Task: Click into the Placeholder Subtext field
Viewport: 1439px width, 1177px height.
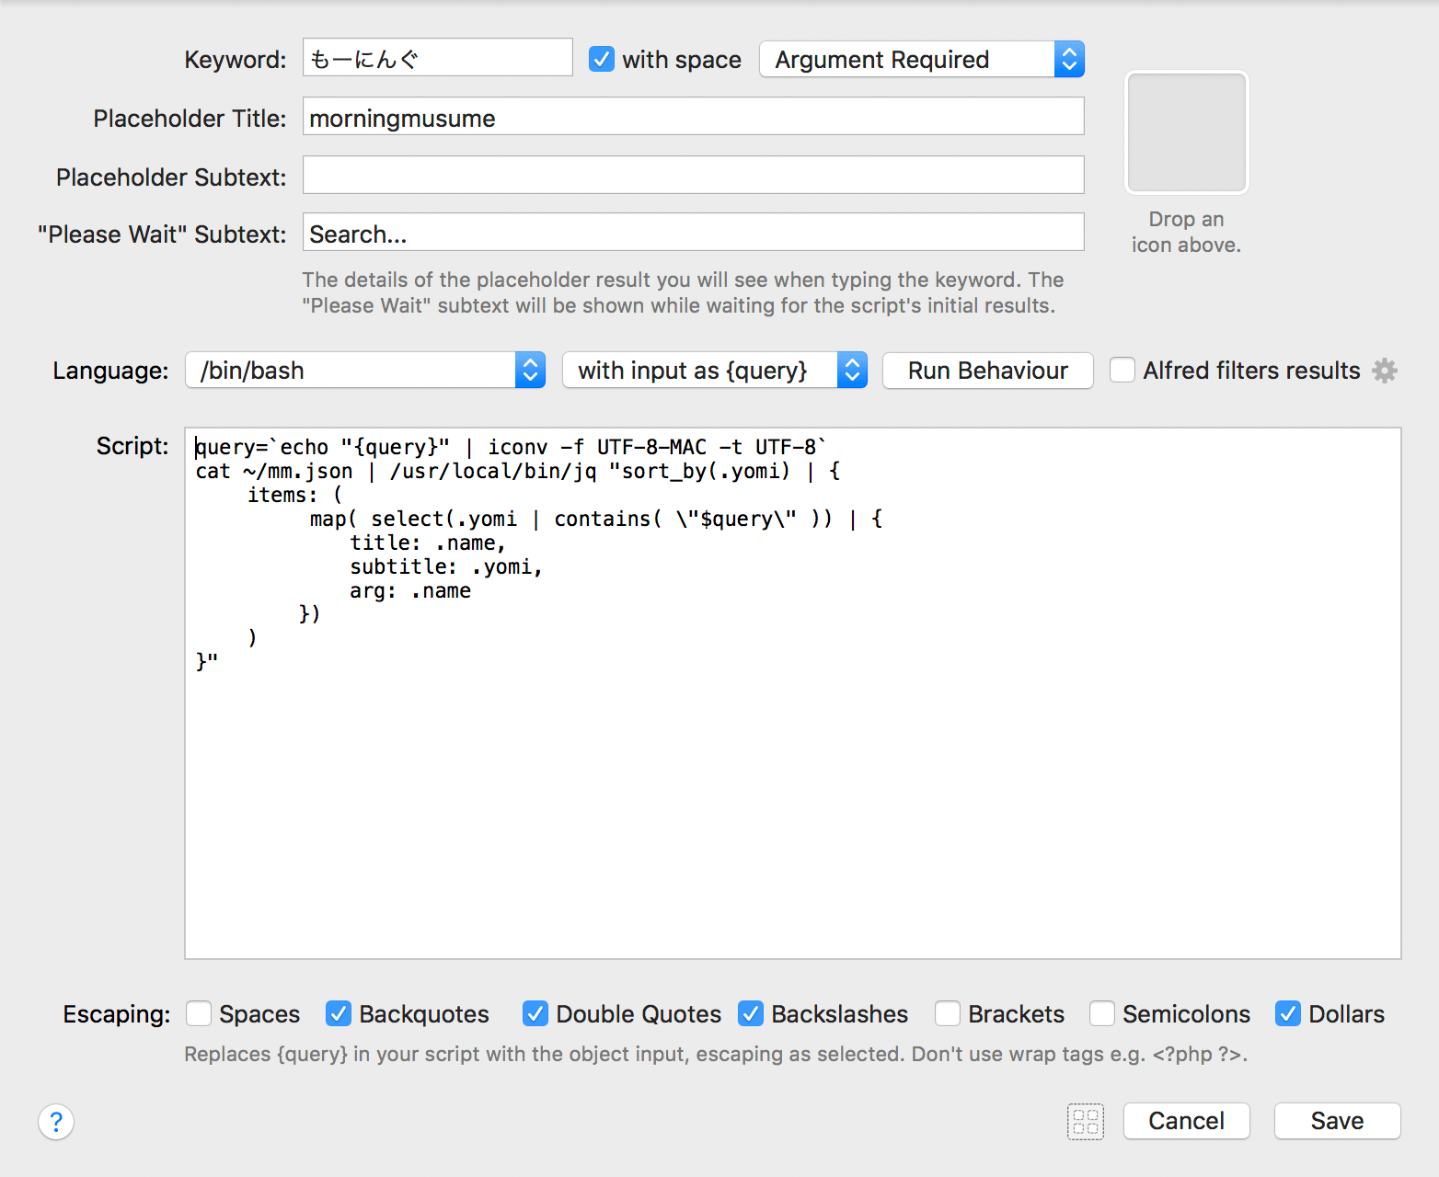Action: [693, 176]
